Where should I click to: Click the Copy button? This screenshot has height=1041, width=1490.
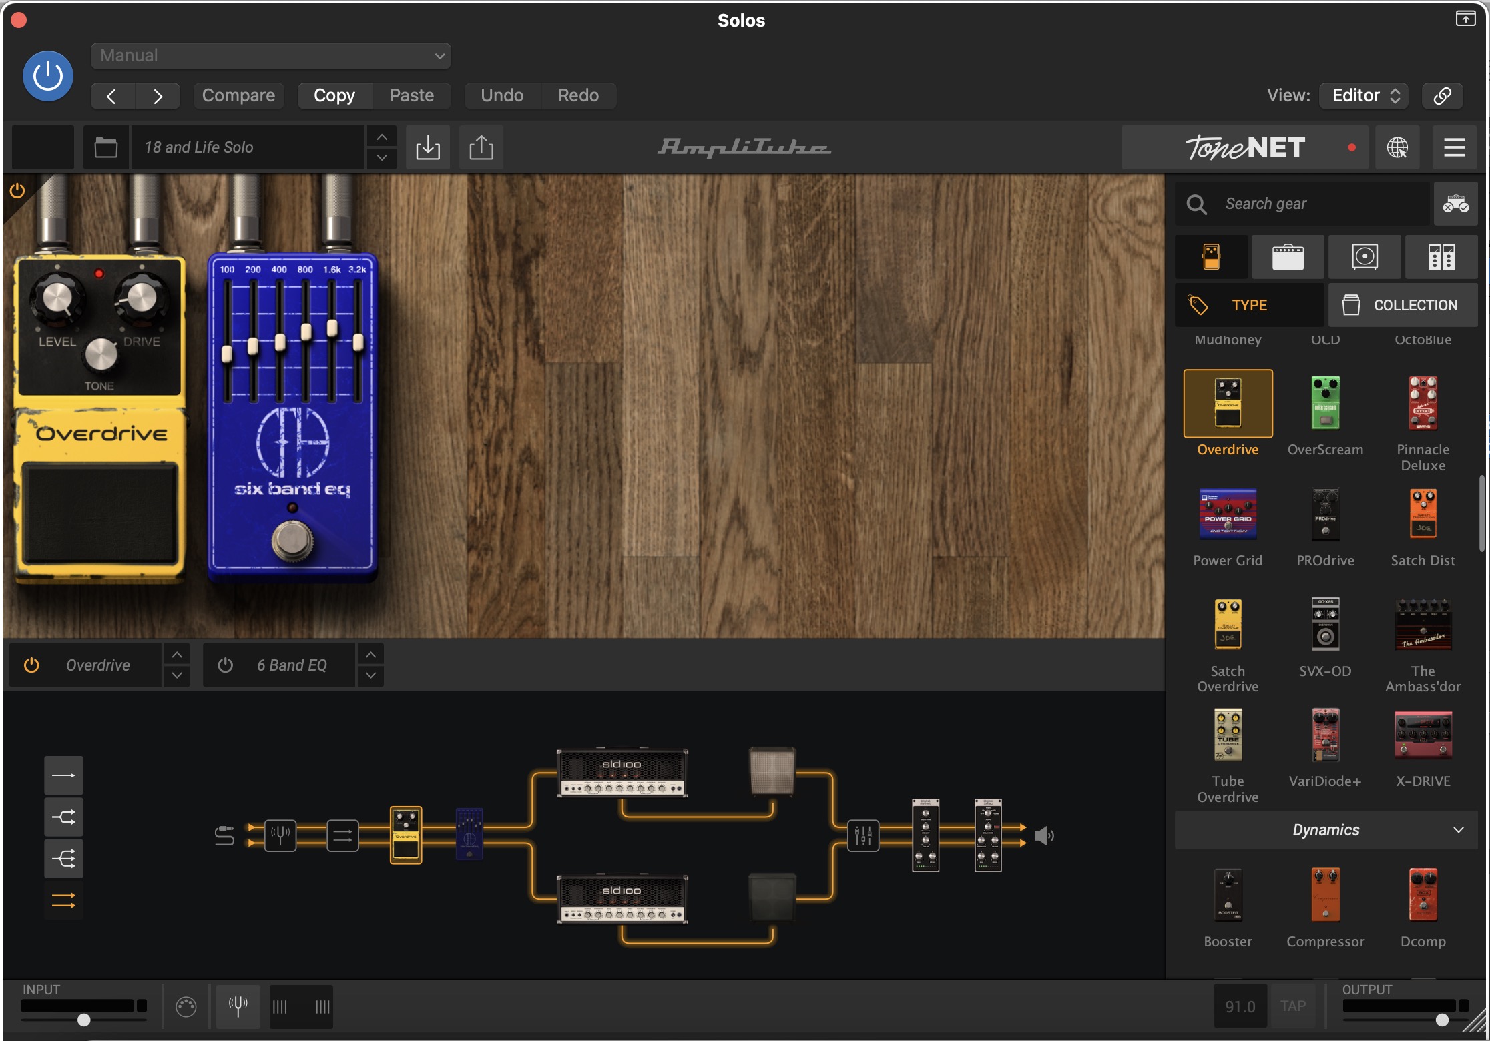(x=334, y=96)
